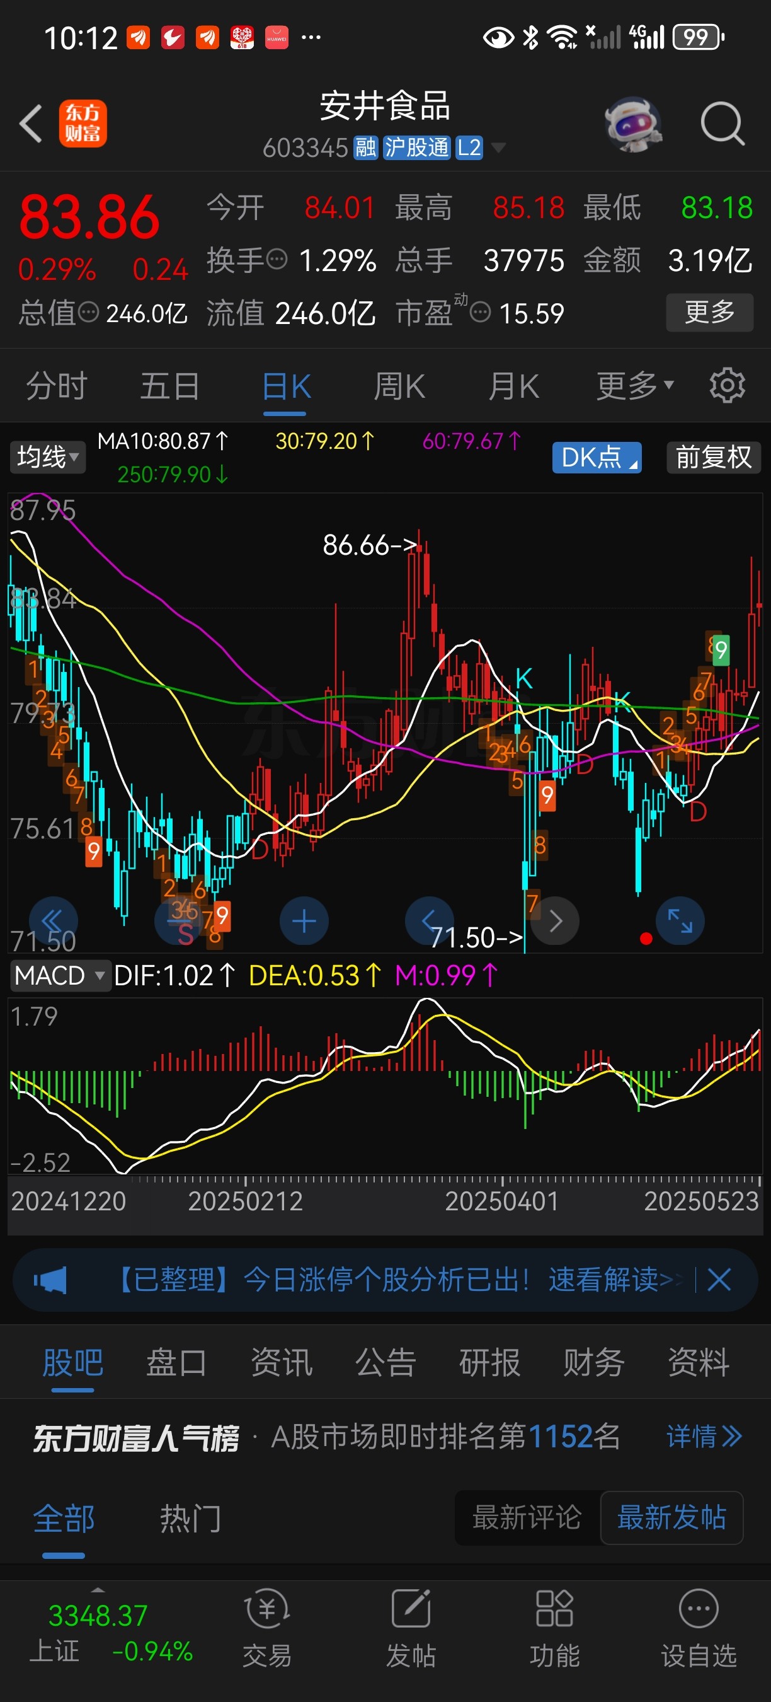
Task: Open the 公告 tab
Action: 385,1362
